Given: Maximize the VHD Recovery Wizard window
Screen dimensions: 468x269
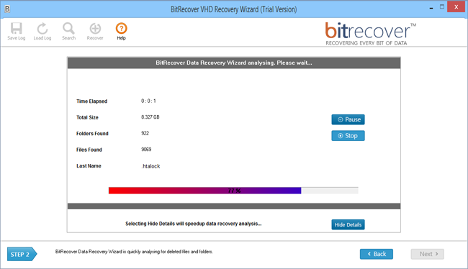Looking at the screenshot, I should (442, 7).
